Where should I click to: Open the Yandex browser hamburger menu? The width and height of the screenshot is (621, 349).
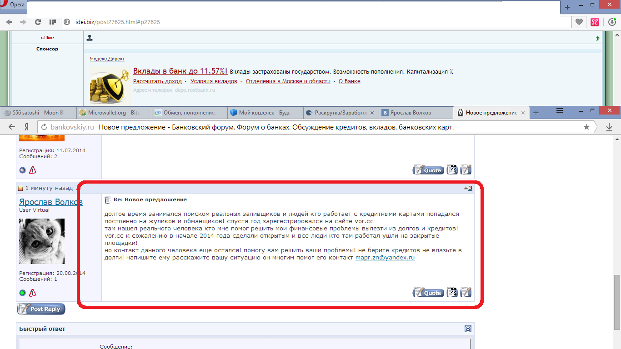[560, 110]
